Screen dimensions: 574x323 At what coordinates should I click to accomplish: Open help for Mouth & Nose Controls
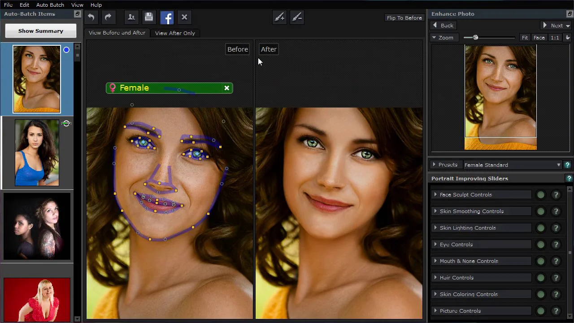coord(556,261)
